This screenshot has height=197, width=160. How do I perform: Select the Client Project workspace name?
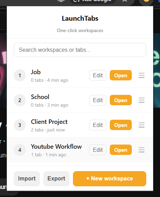tap(49, 122)
